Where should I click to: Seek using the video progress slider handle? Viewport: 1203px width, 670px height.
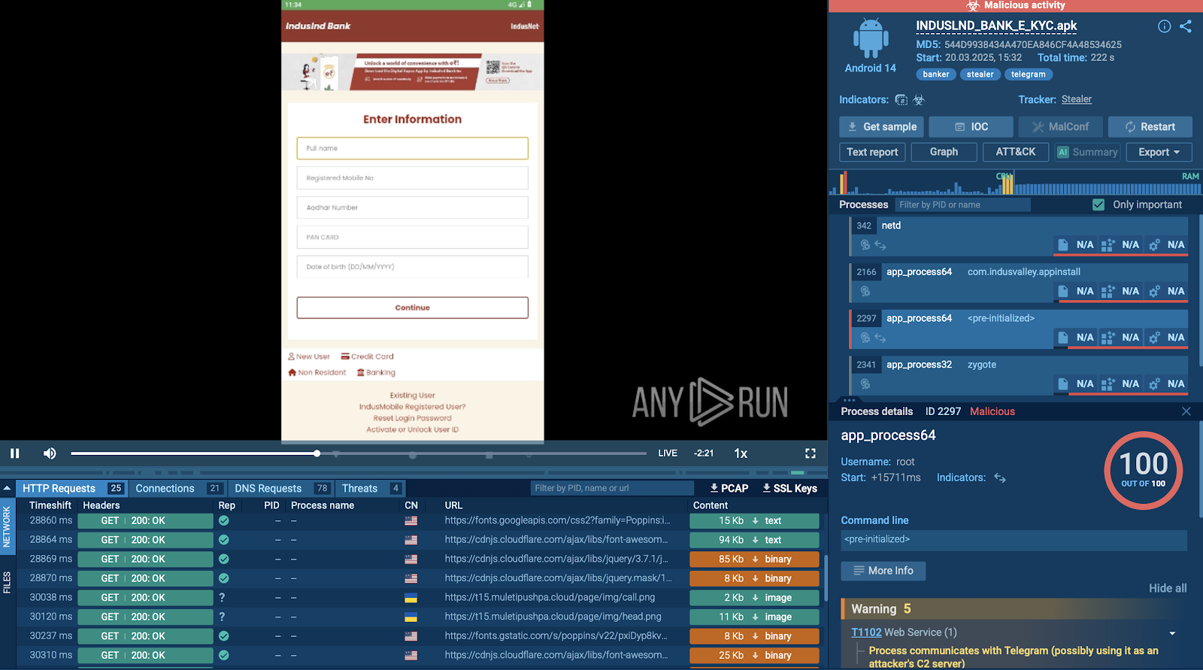coord(317,453)
